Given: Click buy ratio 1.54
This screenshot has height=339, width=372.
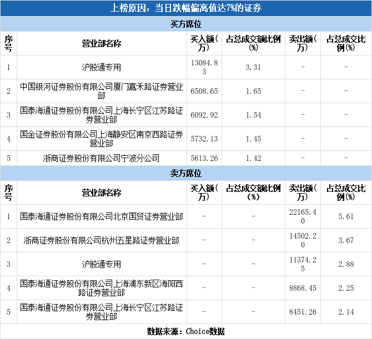Looking at the screenshot, I should pos(253,115).
